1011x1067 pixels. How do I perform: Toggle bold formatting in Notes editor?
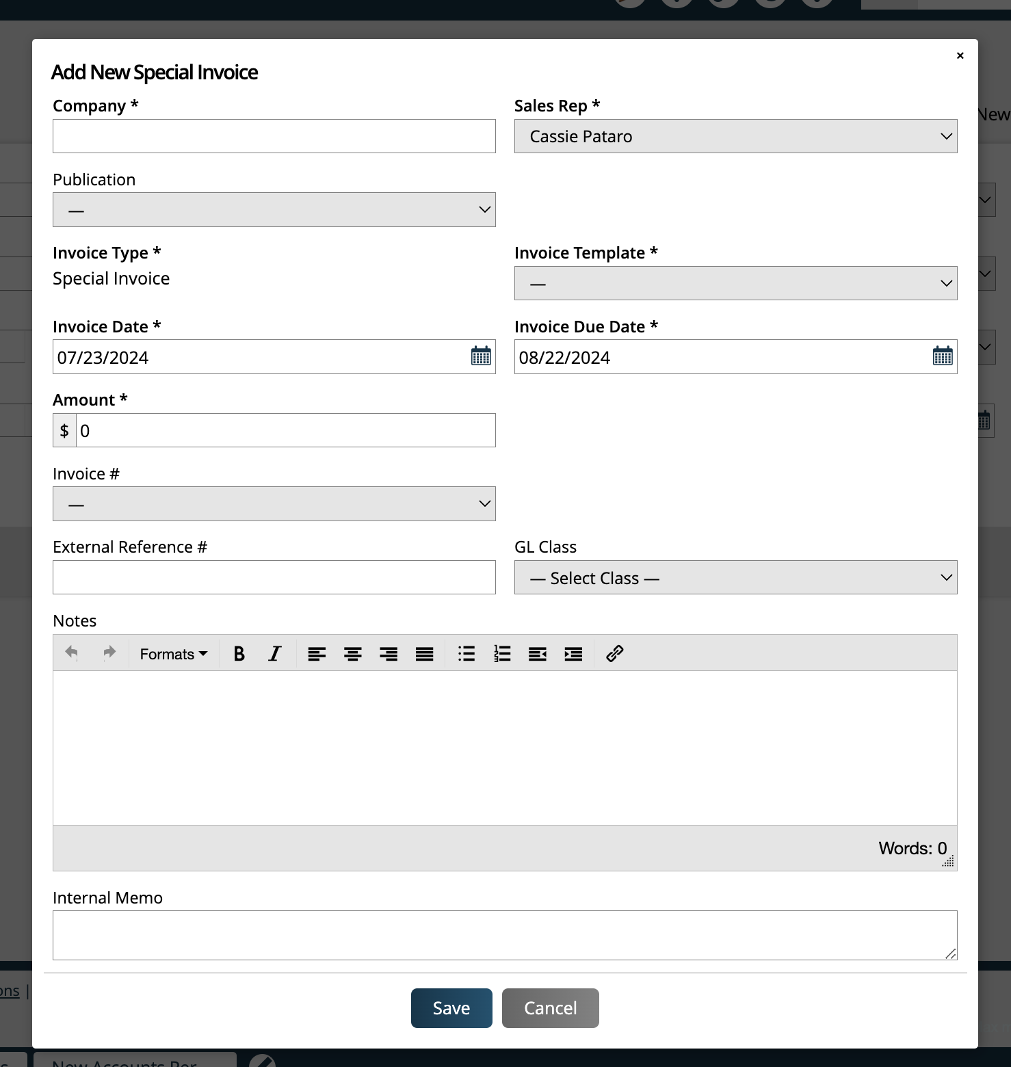tap(238, 653)
